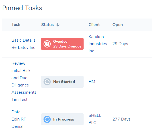Sort by the Status column header
The image size is (157, 138).
(48, 25)
